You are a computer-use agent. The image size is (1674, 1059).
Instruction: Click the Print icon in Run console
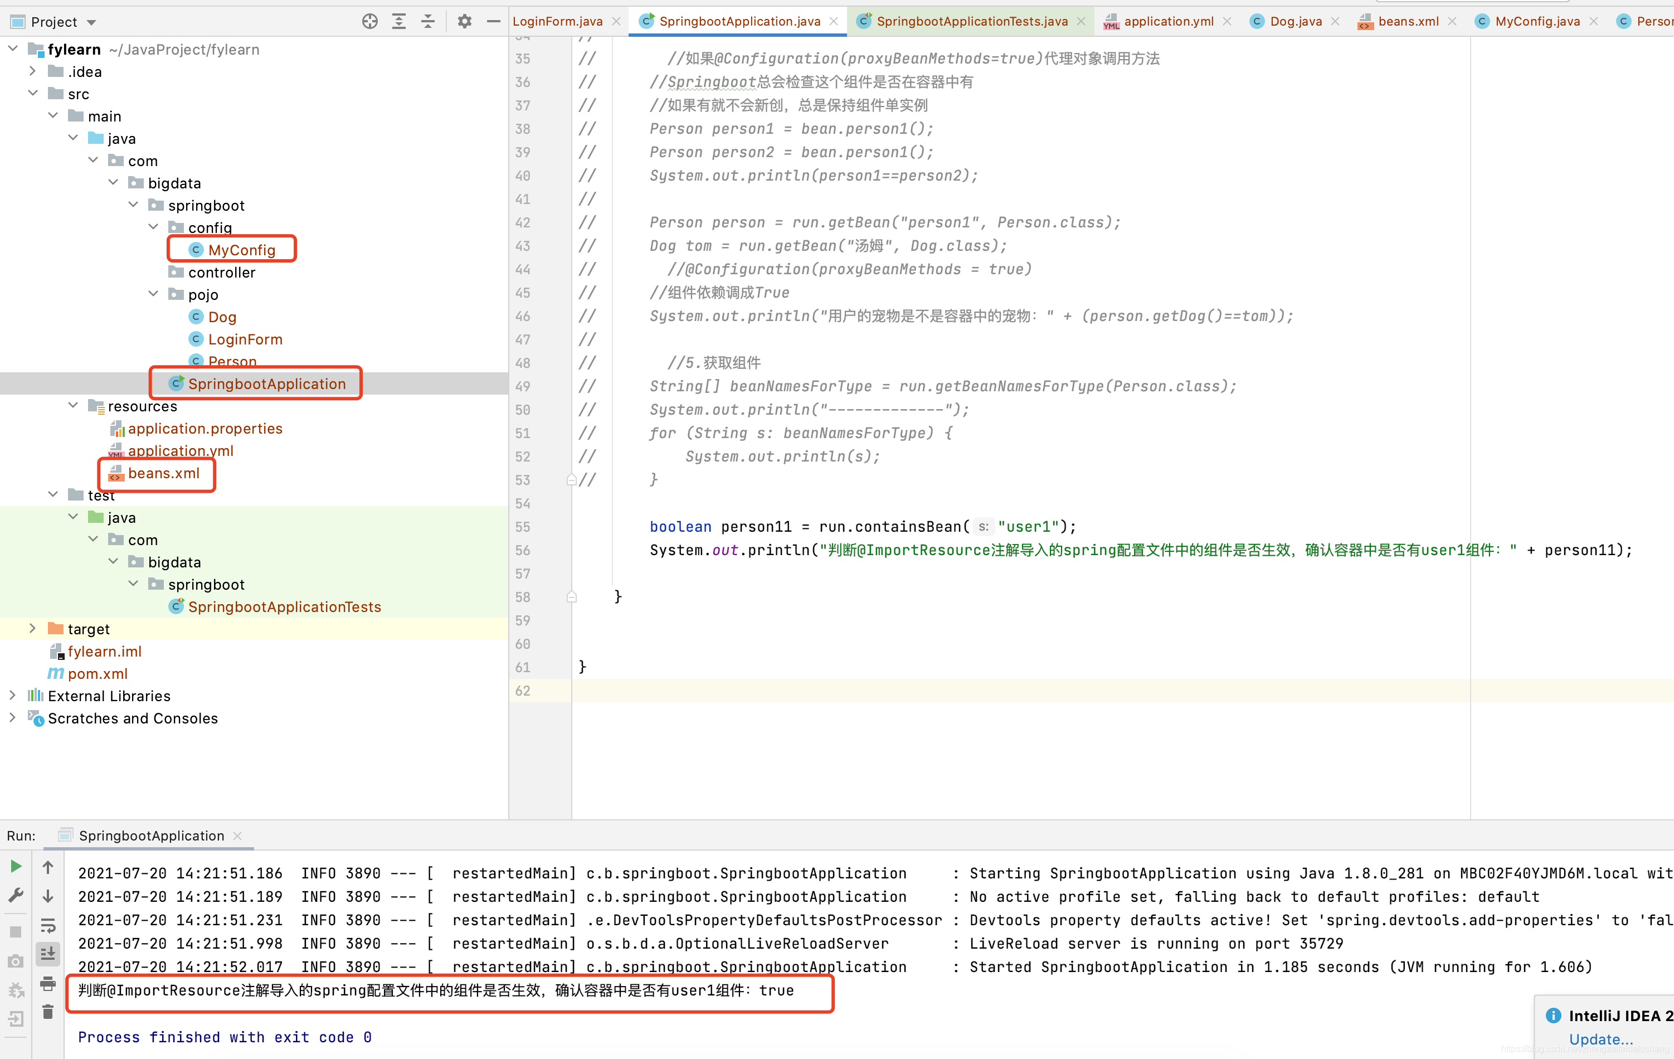pyautogui.click(x=48, y=983)
